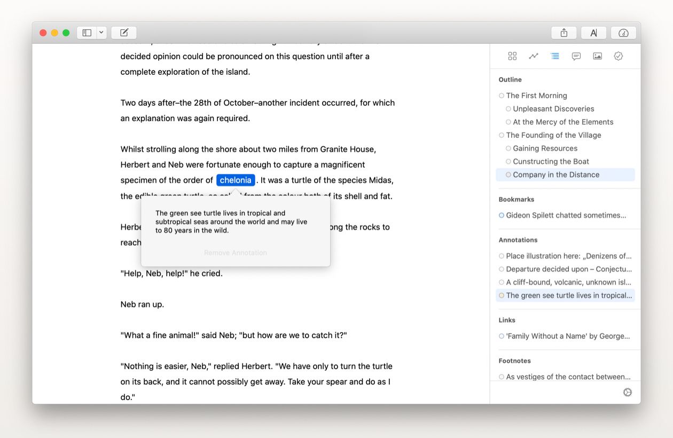Select Company in the Distance outline entry
Viewport: 673px width, 438px height.
pyautogui.click(x=565, y=175)
